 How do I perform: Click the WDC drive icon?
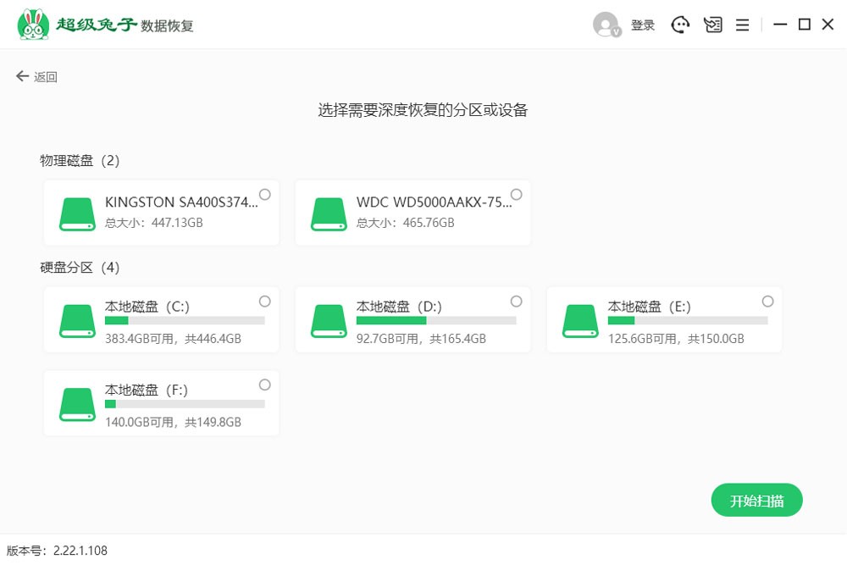(329, 213)
